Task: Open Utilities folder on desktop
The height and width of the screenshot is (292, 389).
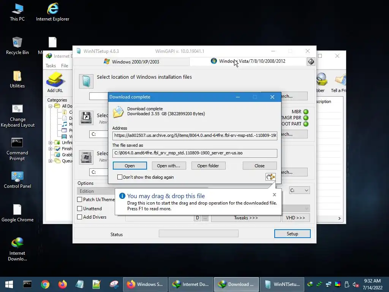Action: point(17,79)
